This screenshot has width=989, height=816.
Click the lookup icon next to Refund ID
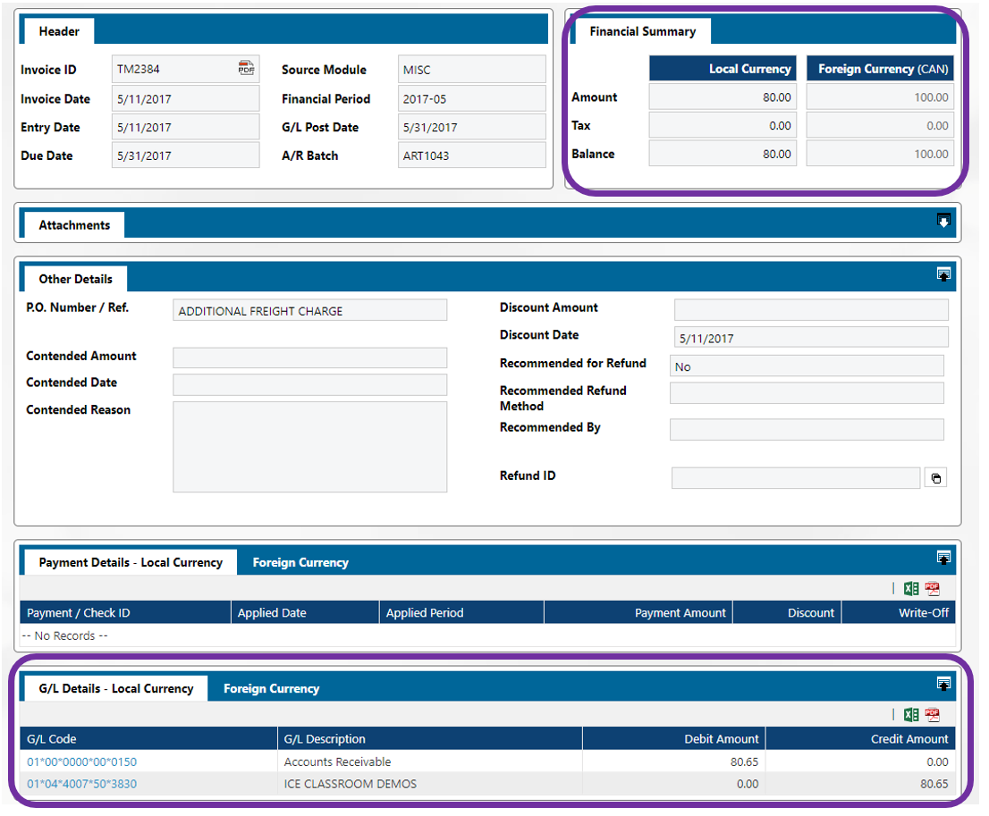click(935, 478)
